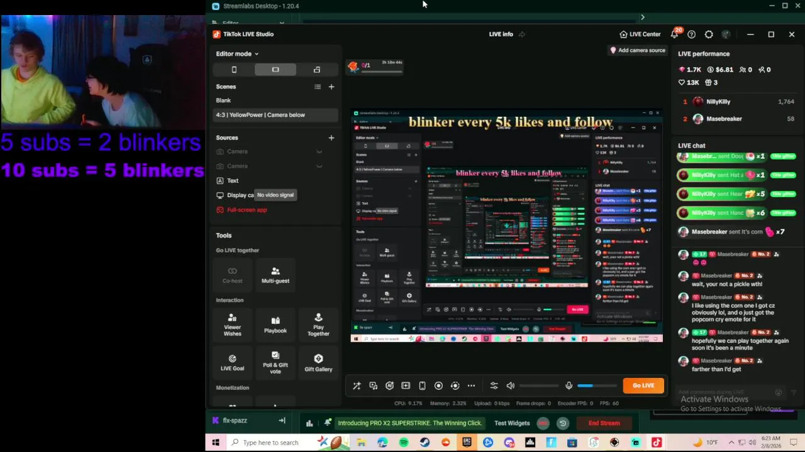Open the Co-host tool
The image size is (805, 452).
pyautogui.click(x=232, y=275)
